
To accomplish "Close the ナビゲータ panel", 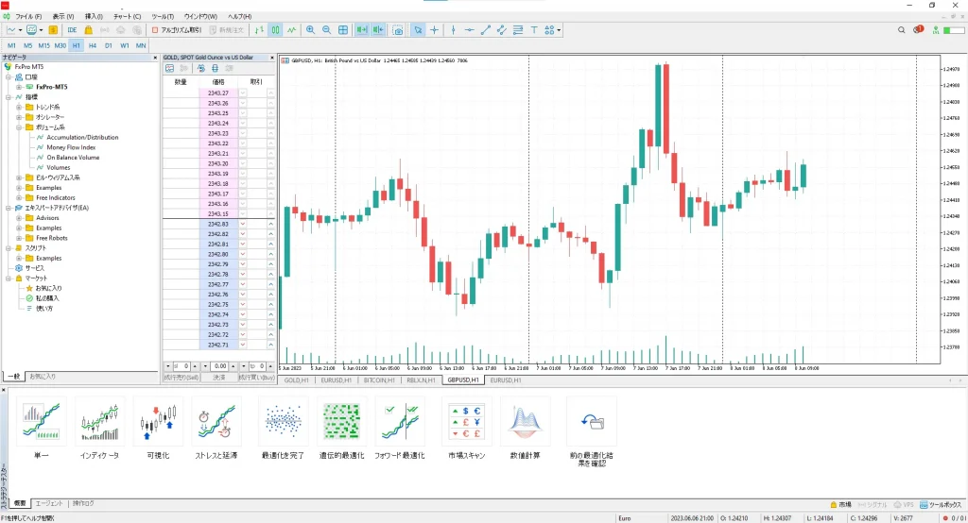I will coord(156,58).
